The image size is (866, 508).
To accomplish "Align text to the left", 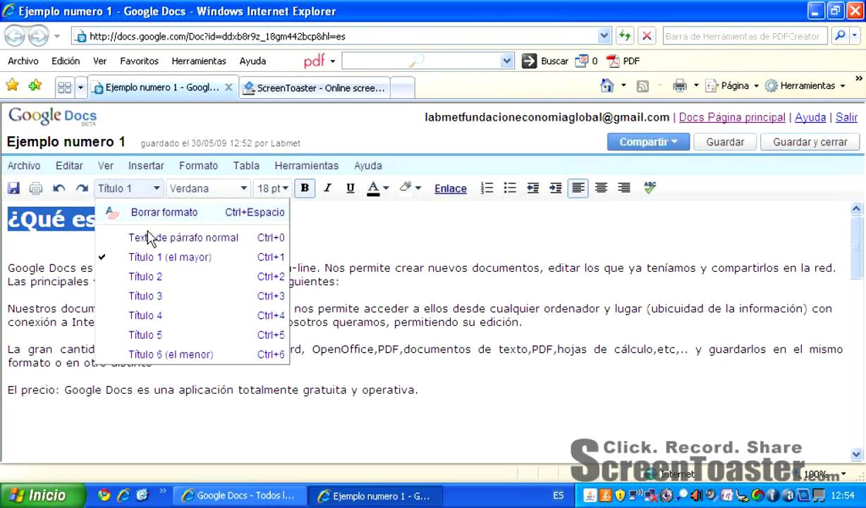I will coord(578,188).
